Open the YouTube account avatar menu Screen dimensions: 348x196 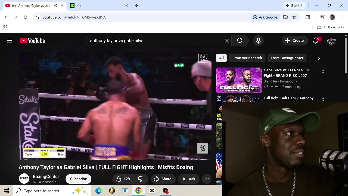tap(331, 41)
